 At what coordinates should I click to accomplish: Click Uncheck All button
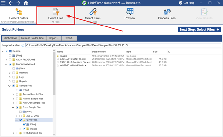coord(10,38)
